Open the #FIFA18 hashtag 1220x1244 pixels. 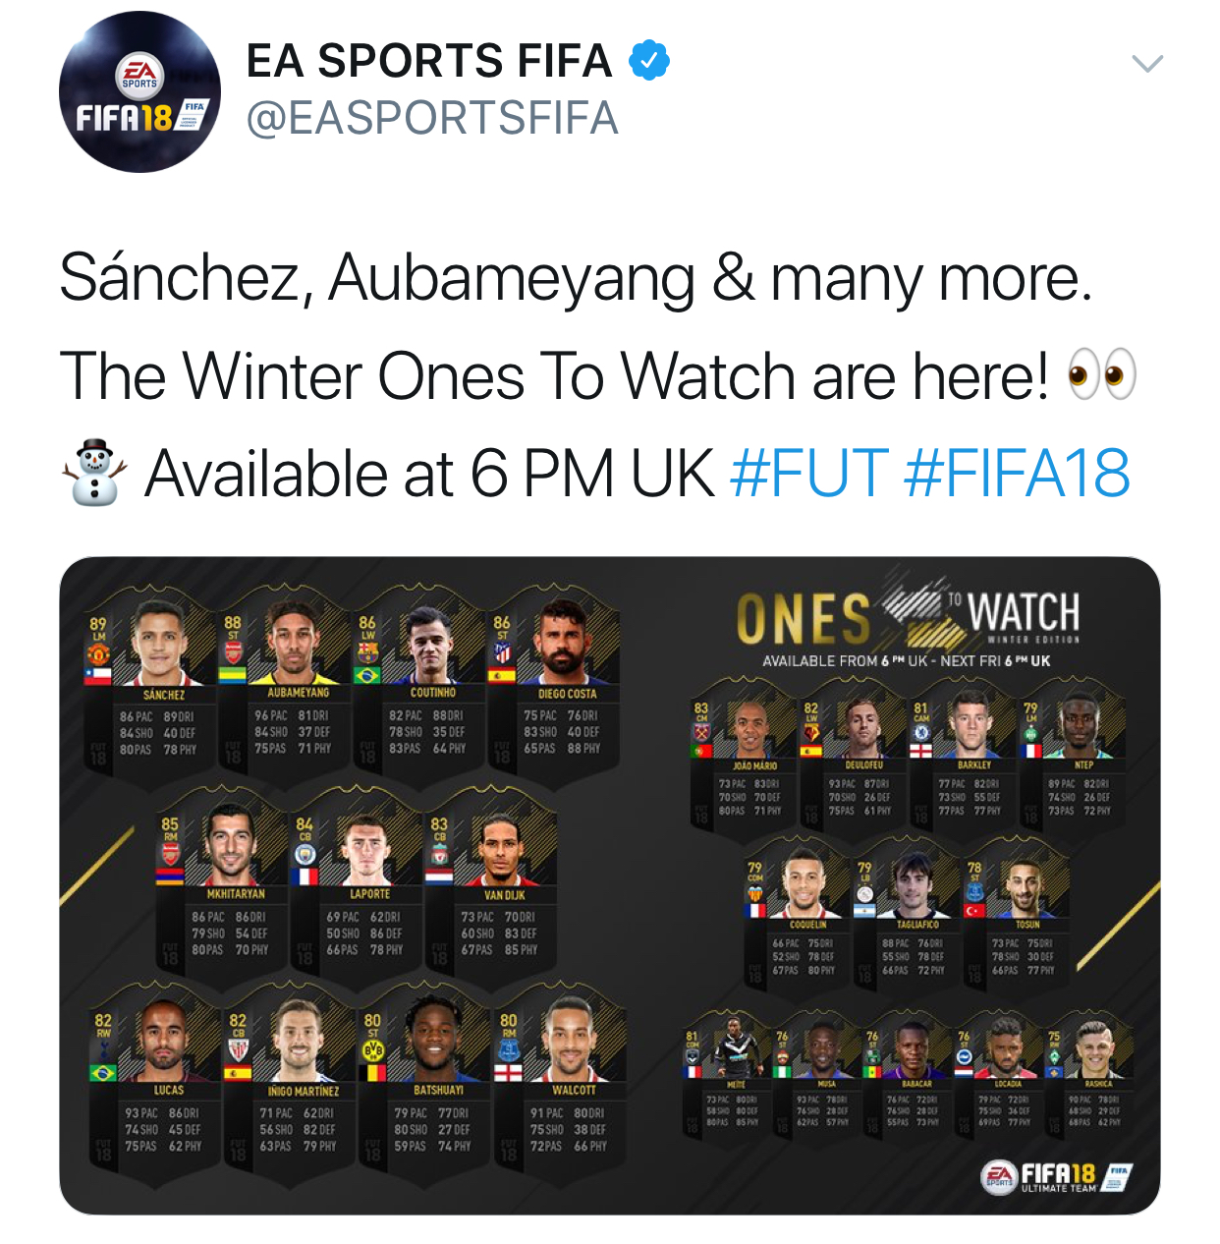click(1017, 474)
